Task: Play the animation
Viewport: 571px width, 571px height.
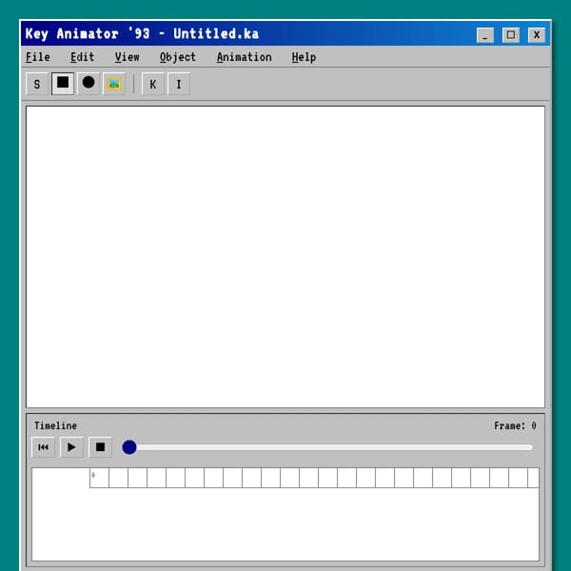Action: [x=71, y=447]
